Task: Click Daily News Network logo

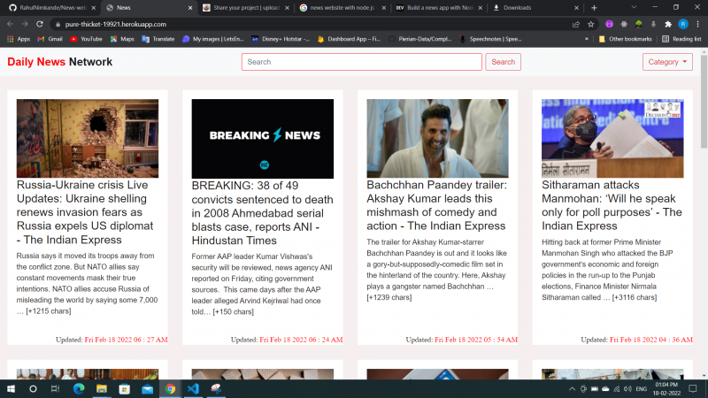Action: (59, 62)
